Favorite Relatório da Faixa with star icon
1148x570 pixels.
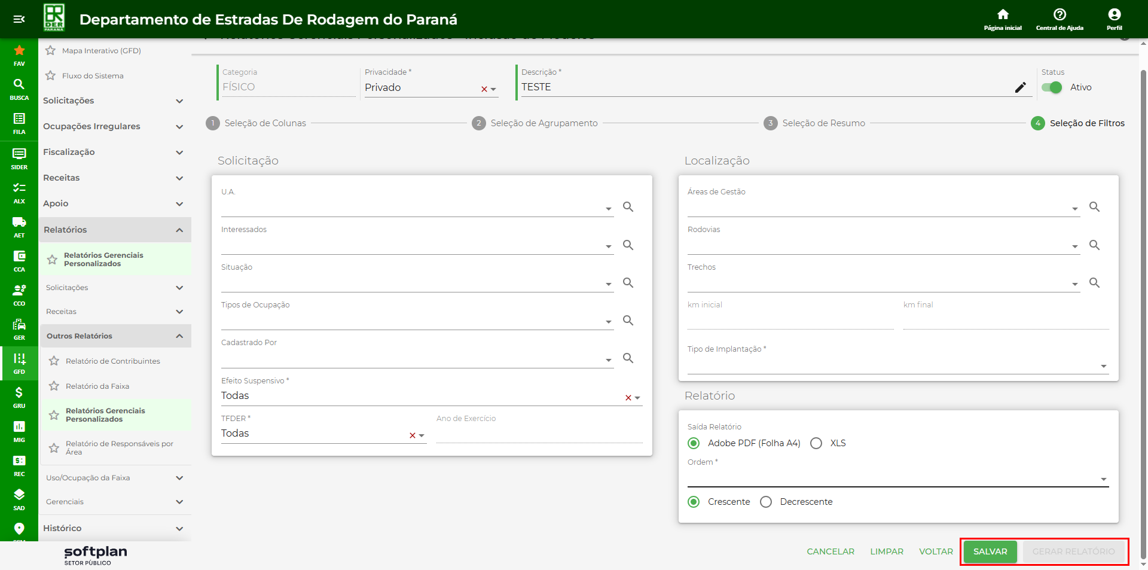pyautogui.click(x=54, y=386)
